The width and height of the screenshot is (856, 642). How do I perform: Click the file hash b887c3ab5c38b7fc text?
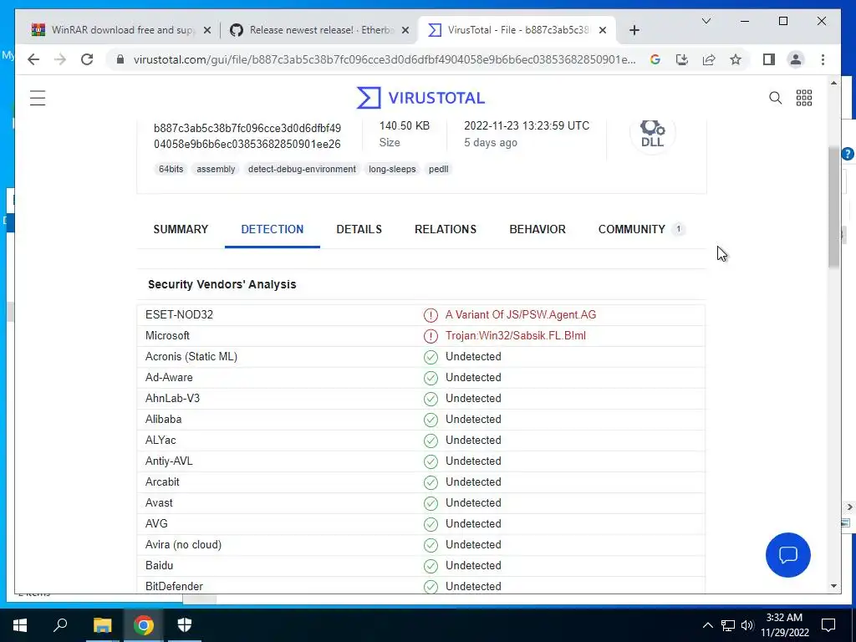247,136
